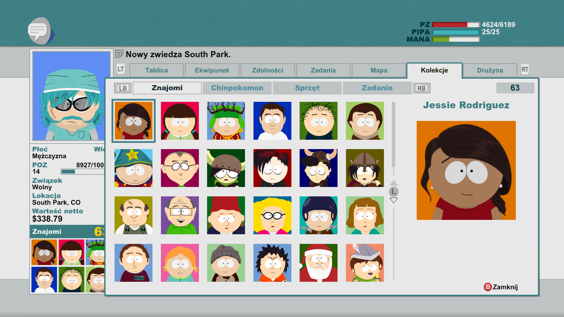Open the Mapa tab
The height and width of the screenshot is (317, 564).
(379, 70)
